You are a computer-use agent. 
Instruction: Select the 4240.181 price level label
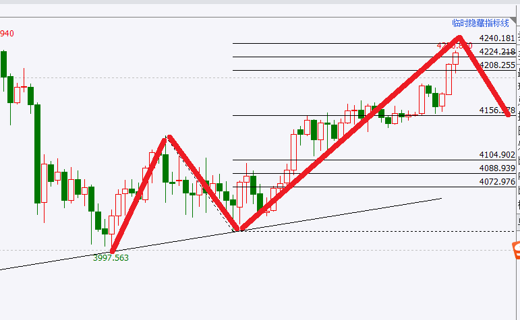pos(497,38)
